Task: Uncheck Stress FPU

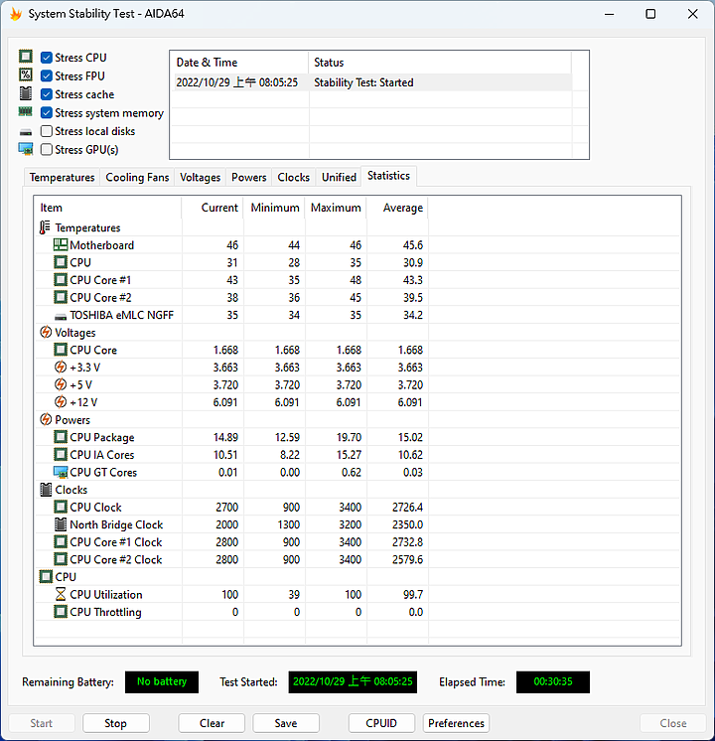Action: [47, 76]
